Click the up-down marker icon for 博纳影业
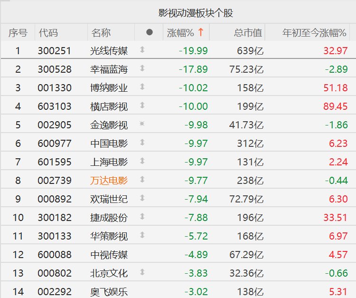The height and width of the screenshot is (298, 356). [x=142, y=87]
